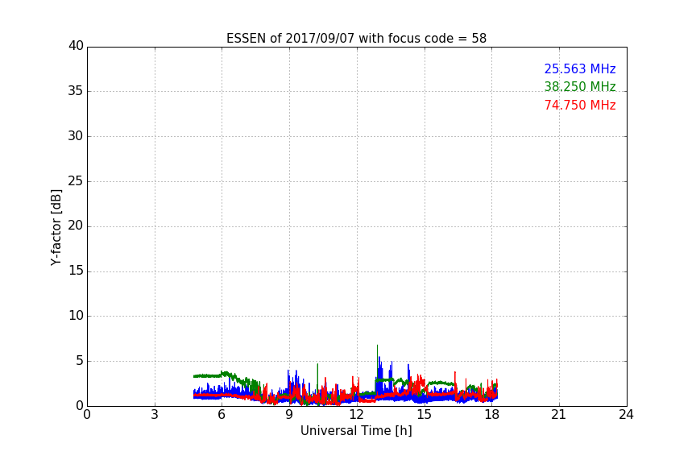Click the y-axis tick label 15
696x464 pixels.
pyautogui.click(x=76, y=271)
